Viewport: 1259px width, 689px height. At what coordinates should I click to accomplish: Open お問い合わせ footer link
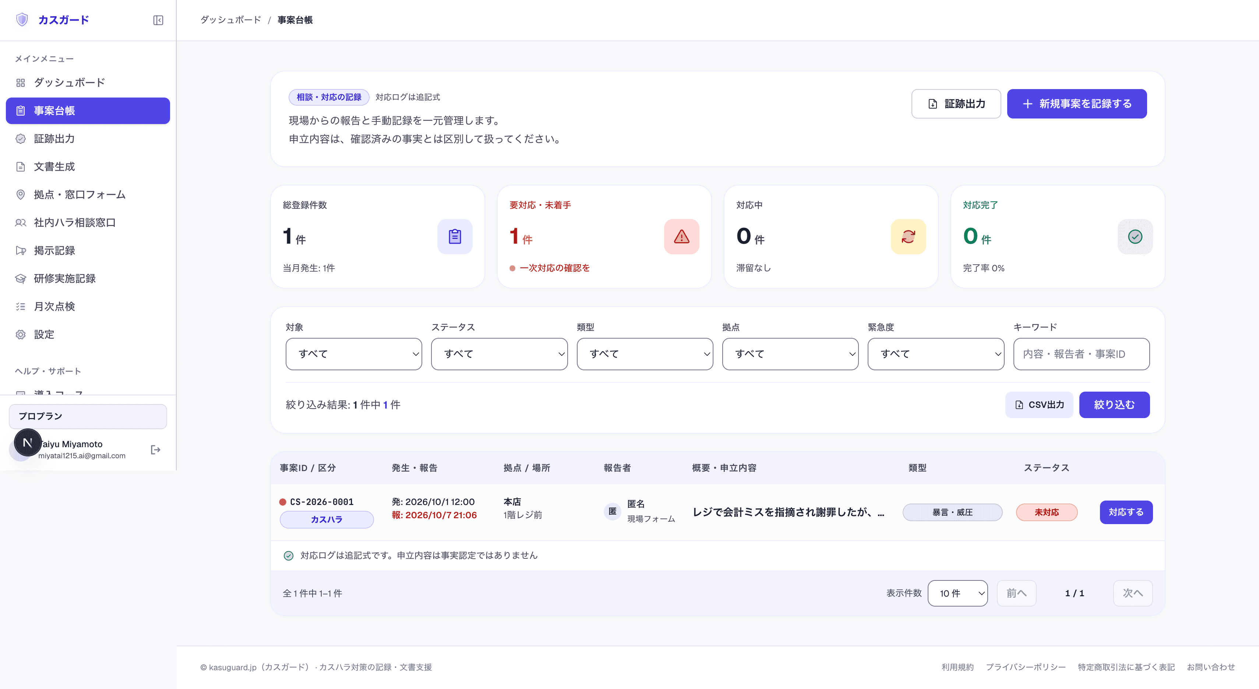tap(1211, 667)
